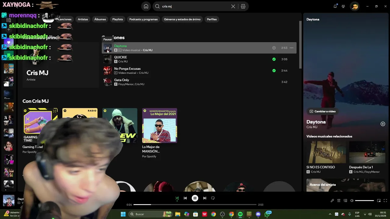
Task: Open the Daytona title in right panel
Action: click(316, 122)
